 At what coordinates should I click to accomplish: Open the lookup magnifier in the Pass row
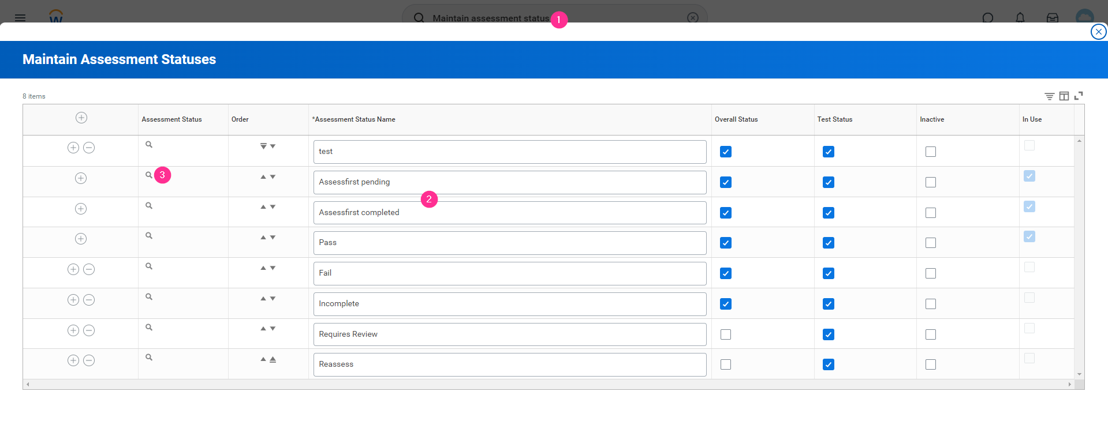coord(149,236)
